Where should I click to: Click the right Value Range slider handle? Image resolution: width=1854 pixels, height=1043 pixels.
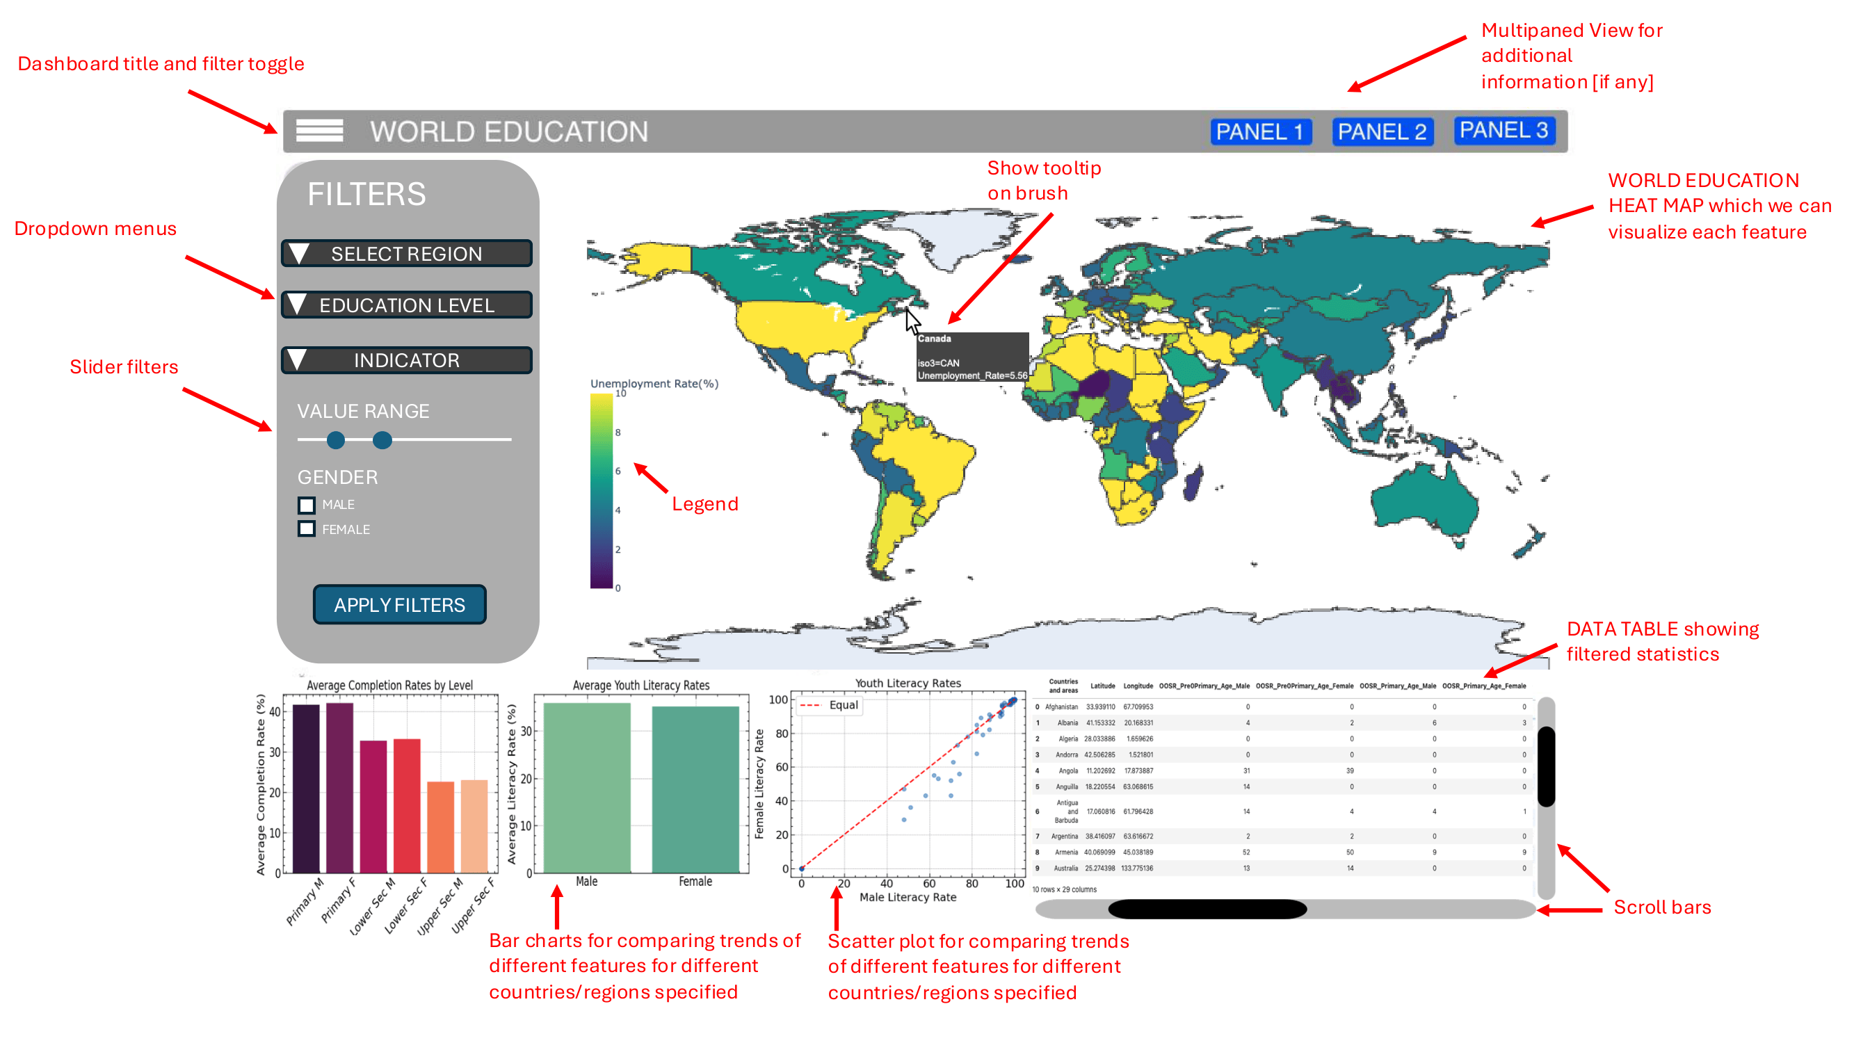pyautogui.click(x=382, y=440)
